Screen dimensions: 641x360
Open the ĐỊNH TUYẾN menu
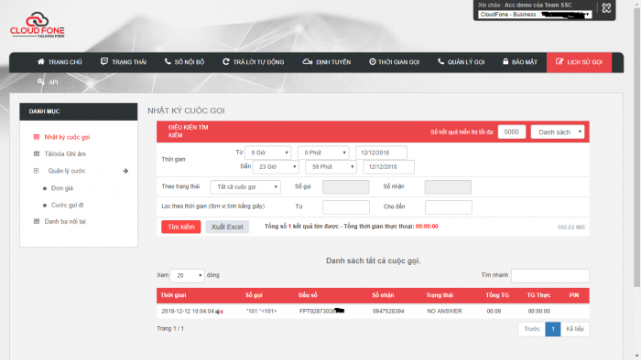click(327, 62)
